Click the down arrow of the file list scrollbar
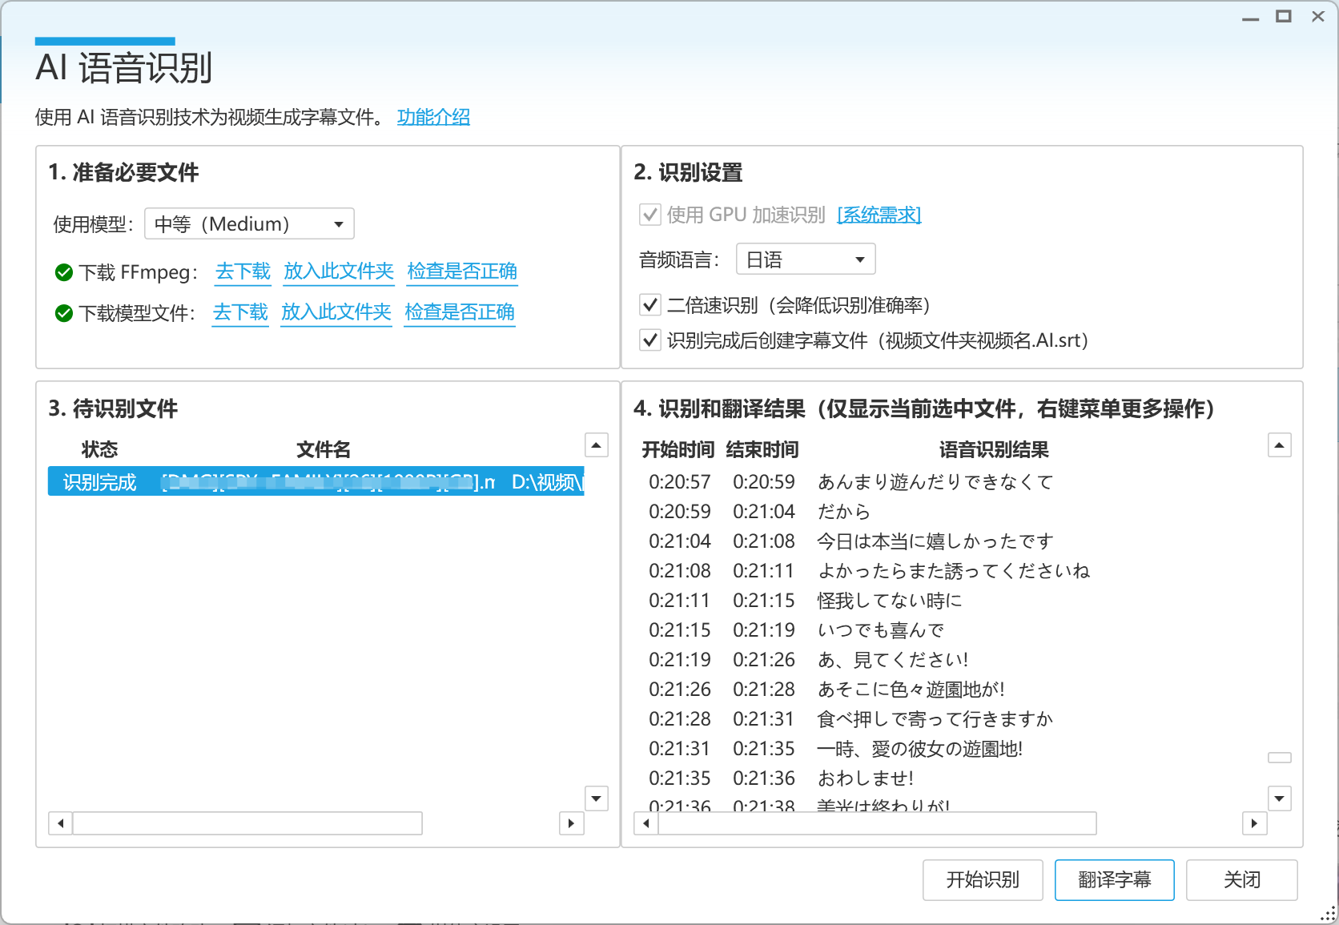 point(597,798)
